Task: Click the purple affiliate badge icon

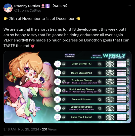Action: tap(48, 6)
